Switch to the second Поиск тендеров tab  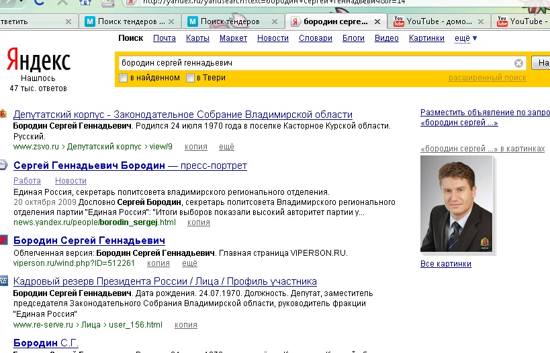[x=233, y=21]
